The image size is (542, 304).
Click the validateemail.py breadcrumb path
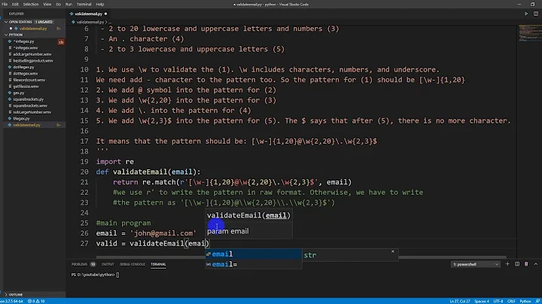(x=90, y=22)
